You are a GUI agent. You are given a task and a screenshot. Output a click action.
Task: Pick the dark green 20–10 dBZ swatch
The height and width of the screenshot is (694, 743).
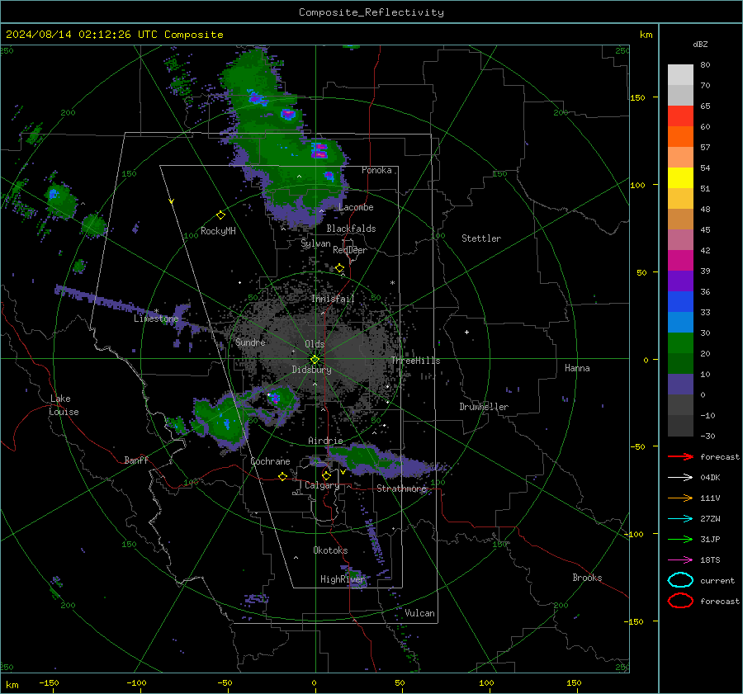[680, 364]
